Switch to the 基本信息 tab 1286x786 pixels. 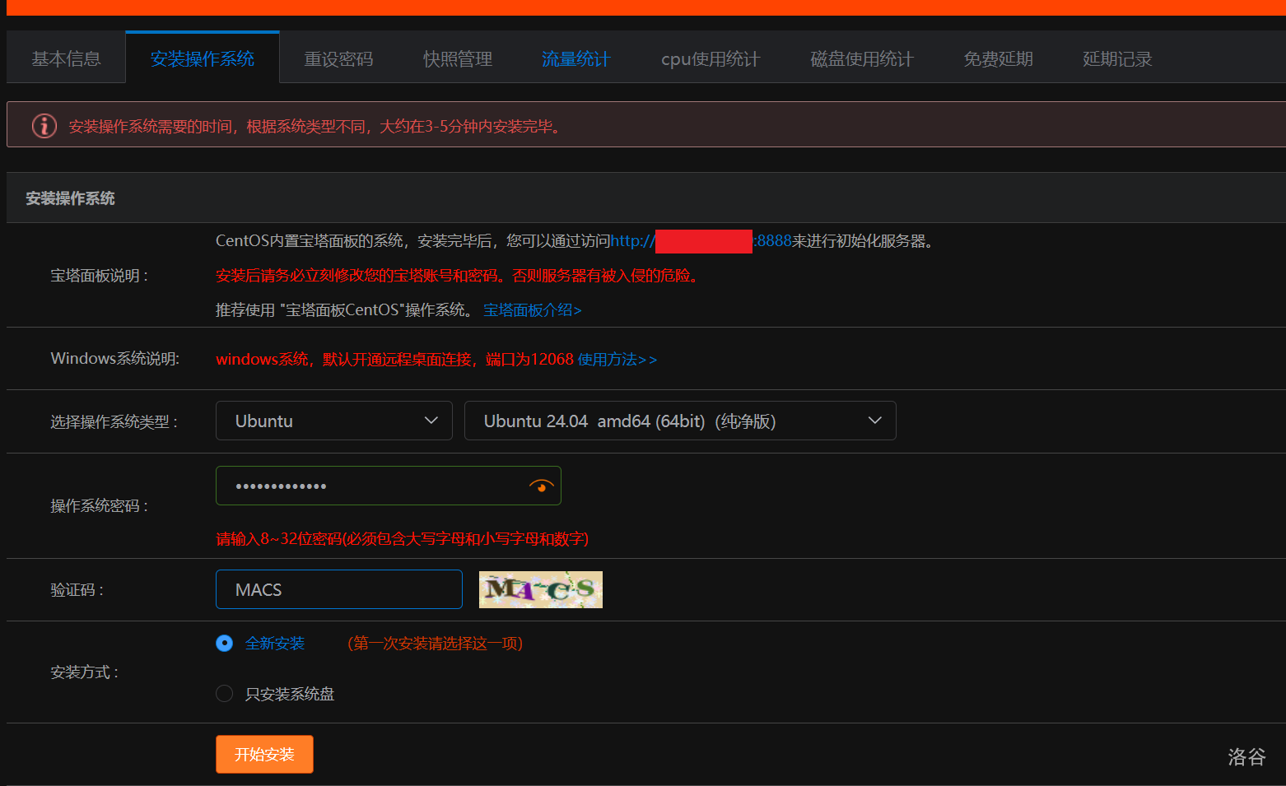[x=66, y=58]
